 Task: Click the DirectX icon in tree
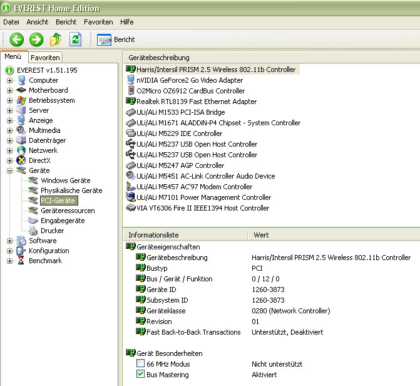(x=21, y=160)
